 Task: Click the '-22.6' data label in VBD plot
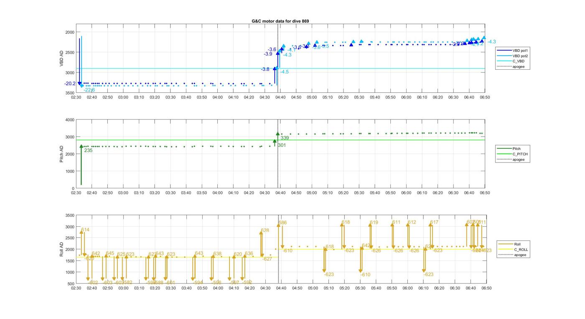[x=89, y=90]
